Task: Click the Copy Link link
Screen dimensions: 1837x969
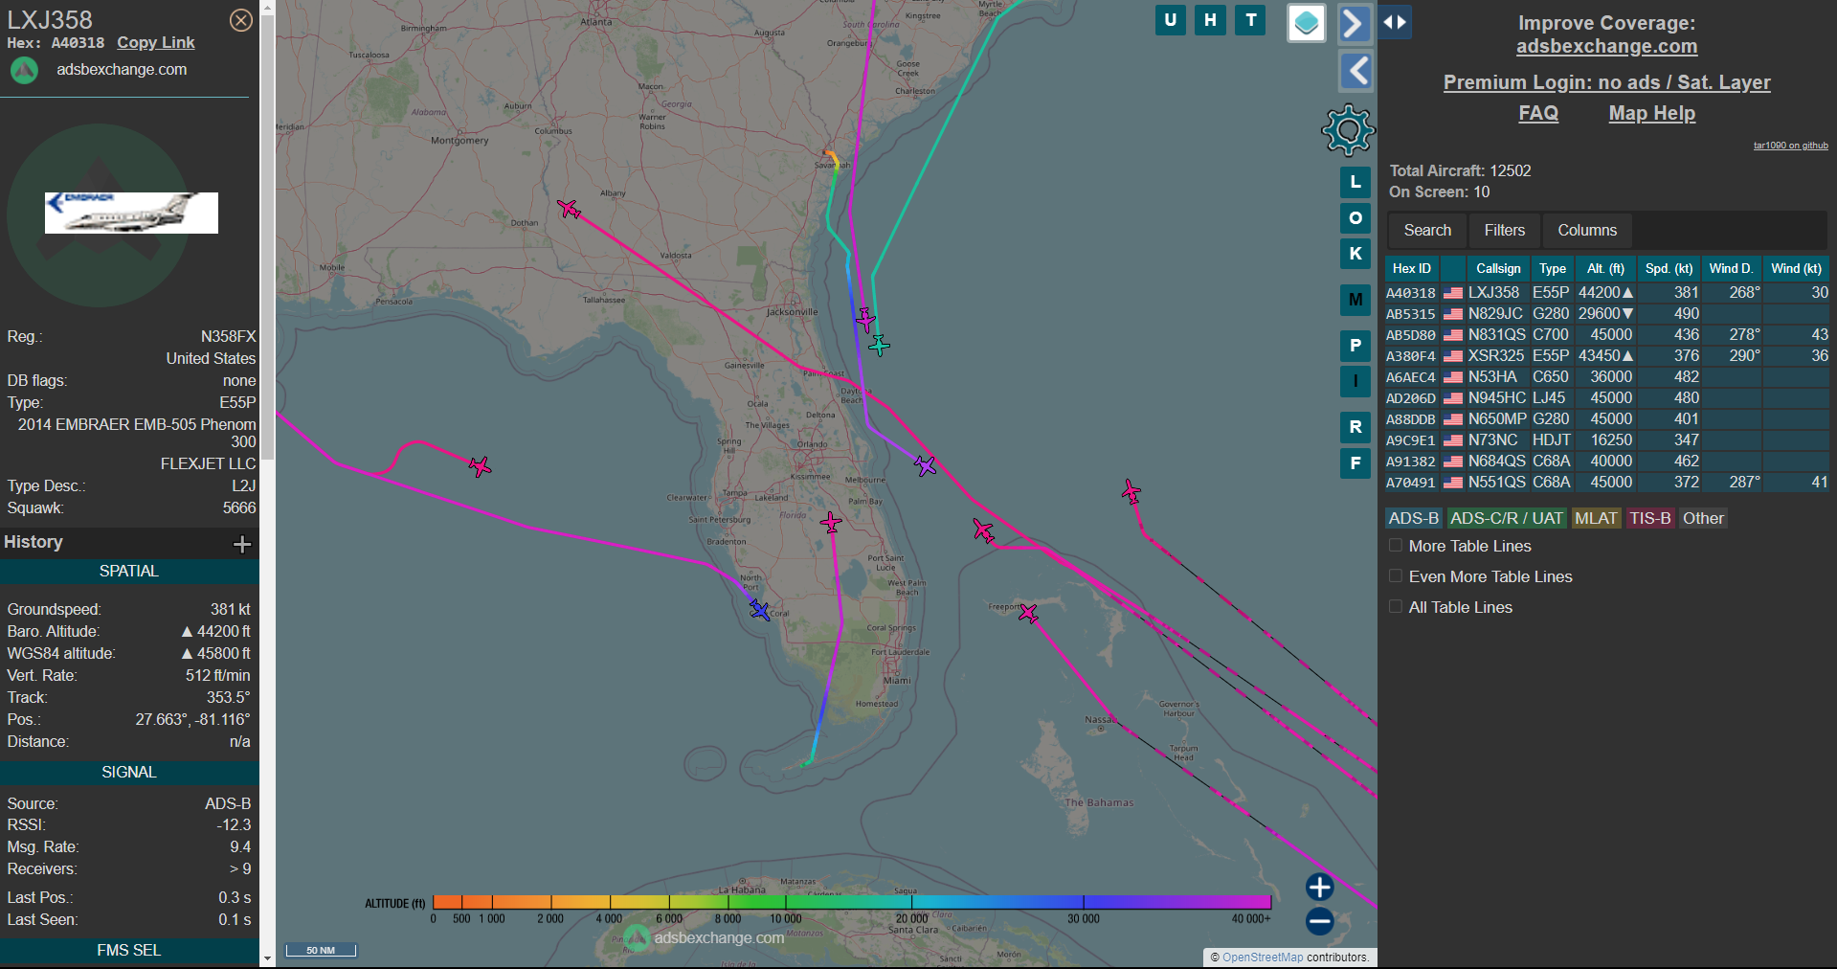Action: [155, 43]
